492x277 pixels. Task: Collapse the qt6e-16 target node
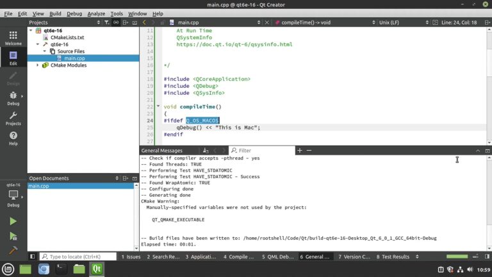click(38, 44)
